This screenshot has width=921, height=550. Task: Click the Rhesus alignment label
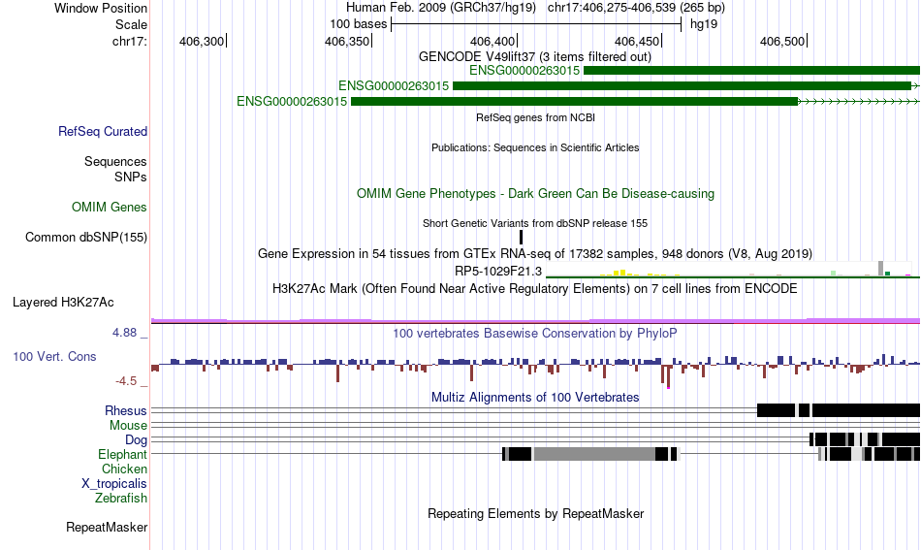[x=126, y=410]
